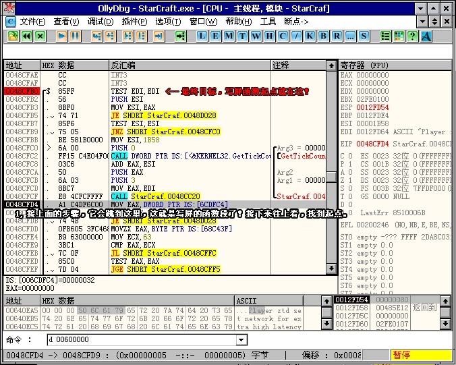This screenshot has width=456, height=365.
Task: Click the Pause execution toolbar icon
Action: click(76, 36)
